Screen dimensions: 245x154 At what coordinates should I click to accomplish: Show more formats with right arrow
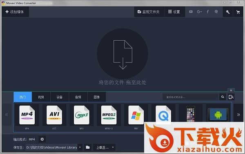[238, 115]
